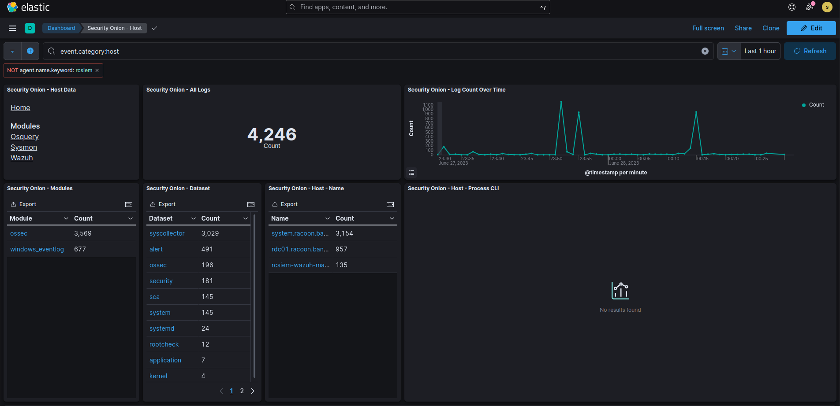Click the Dashboard breadcrumb
The height and width of the screenshot is (406, 840).
[x=61, y=28]
